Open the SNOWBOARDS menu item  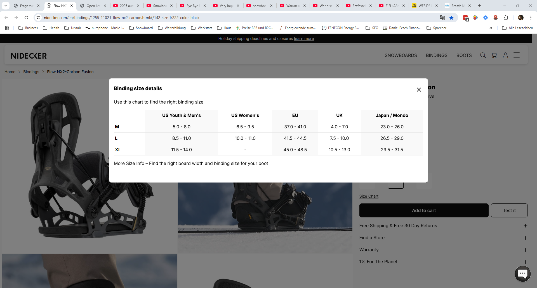click(401, 55)
